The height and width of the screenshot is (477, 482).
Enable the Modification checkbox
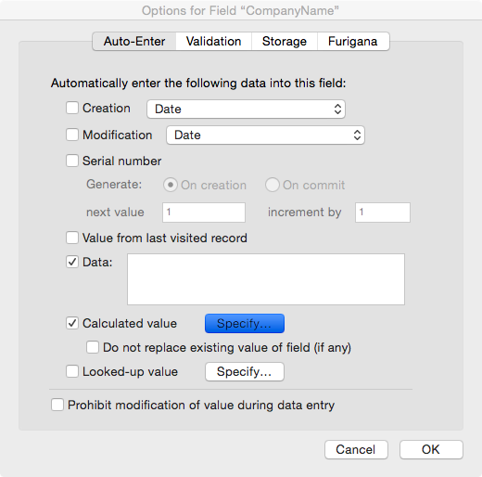72,135
